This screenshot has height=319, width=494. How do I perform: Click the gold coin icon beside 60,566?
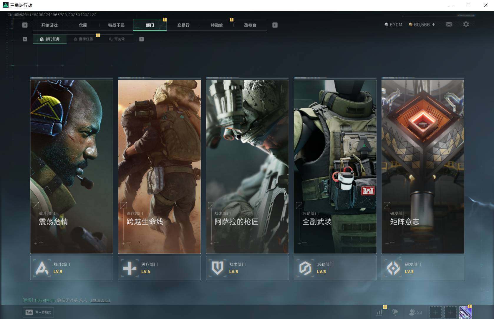click(410, 24)
